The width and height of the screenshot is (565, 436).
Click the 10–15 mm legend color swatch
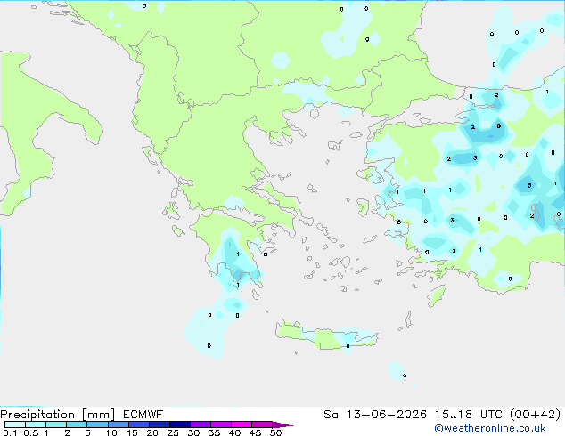(118, 424)
